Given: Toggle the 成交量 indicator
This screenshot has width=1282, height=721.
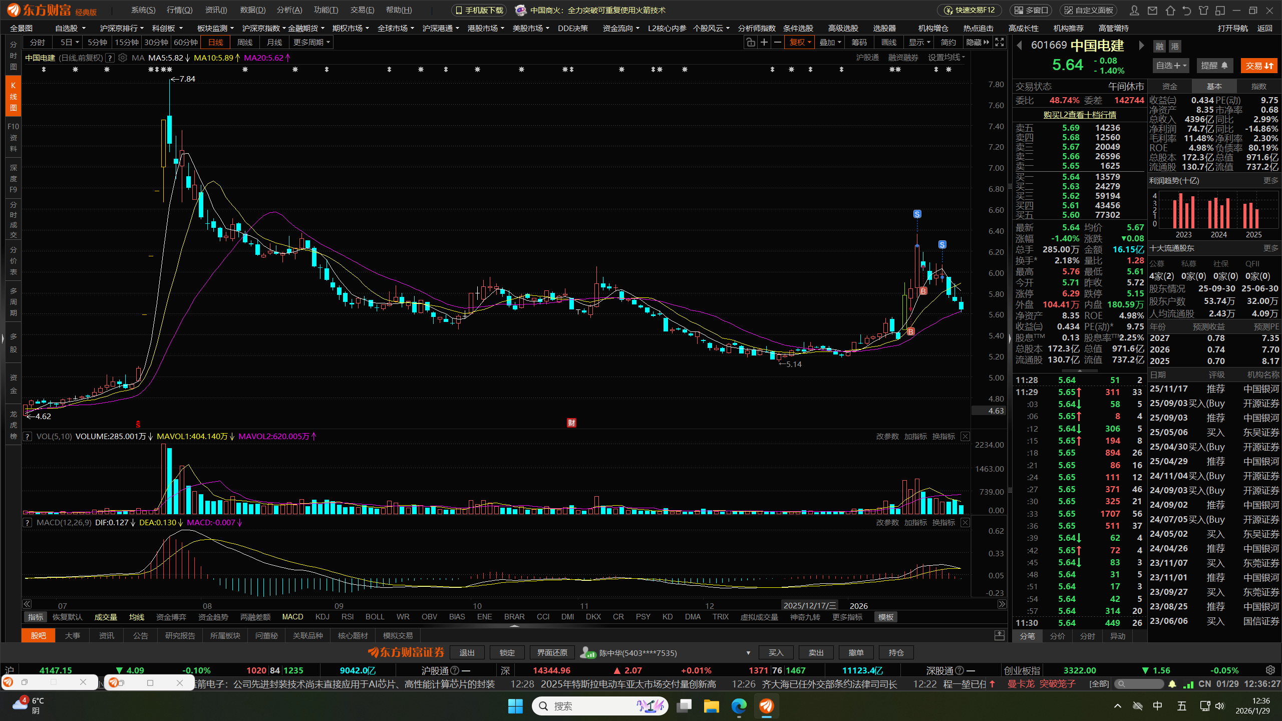Looking at the screenshot, I should (105, 617).
